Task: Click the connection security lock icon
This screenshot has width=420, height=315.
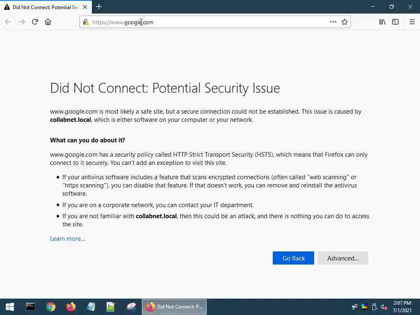Action: pyautogui.click(x=86, y=22)
